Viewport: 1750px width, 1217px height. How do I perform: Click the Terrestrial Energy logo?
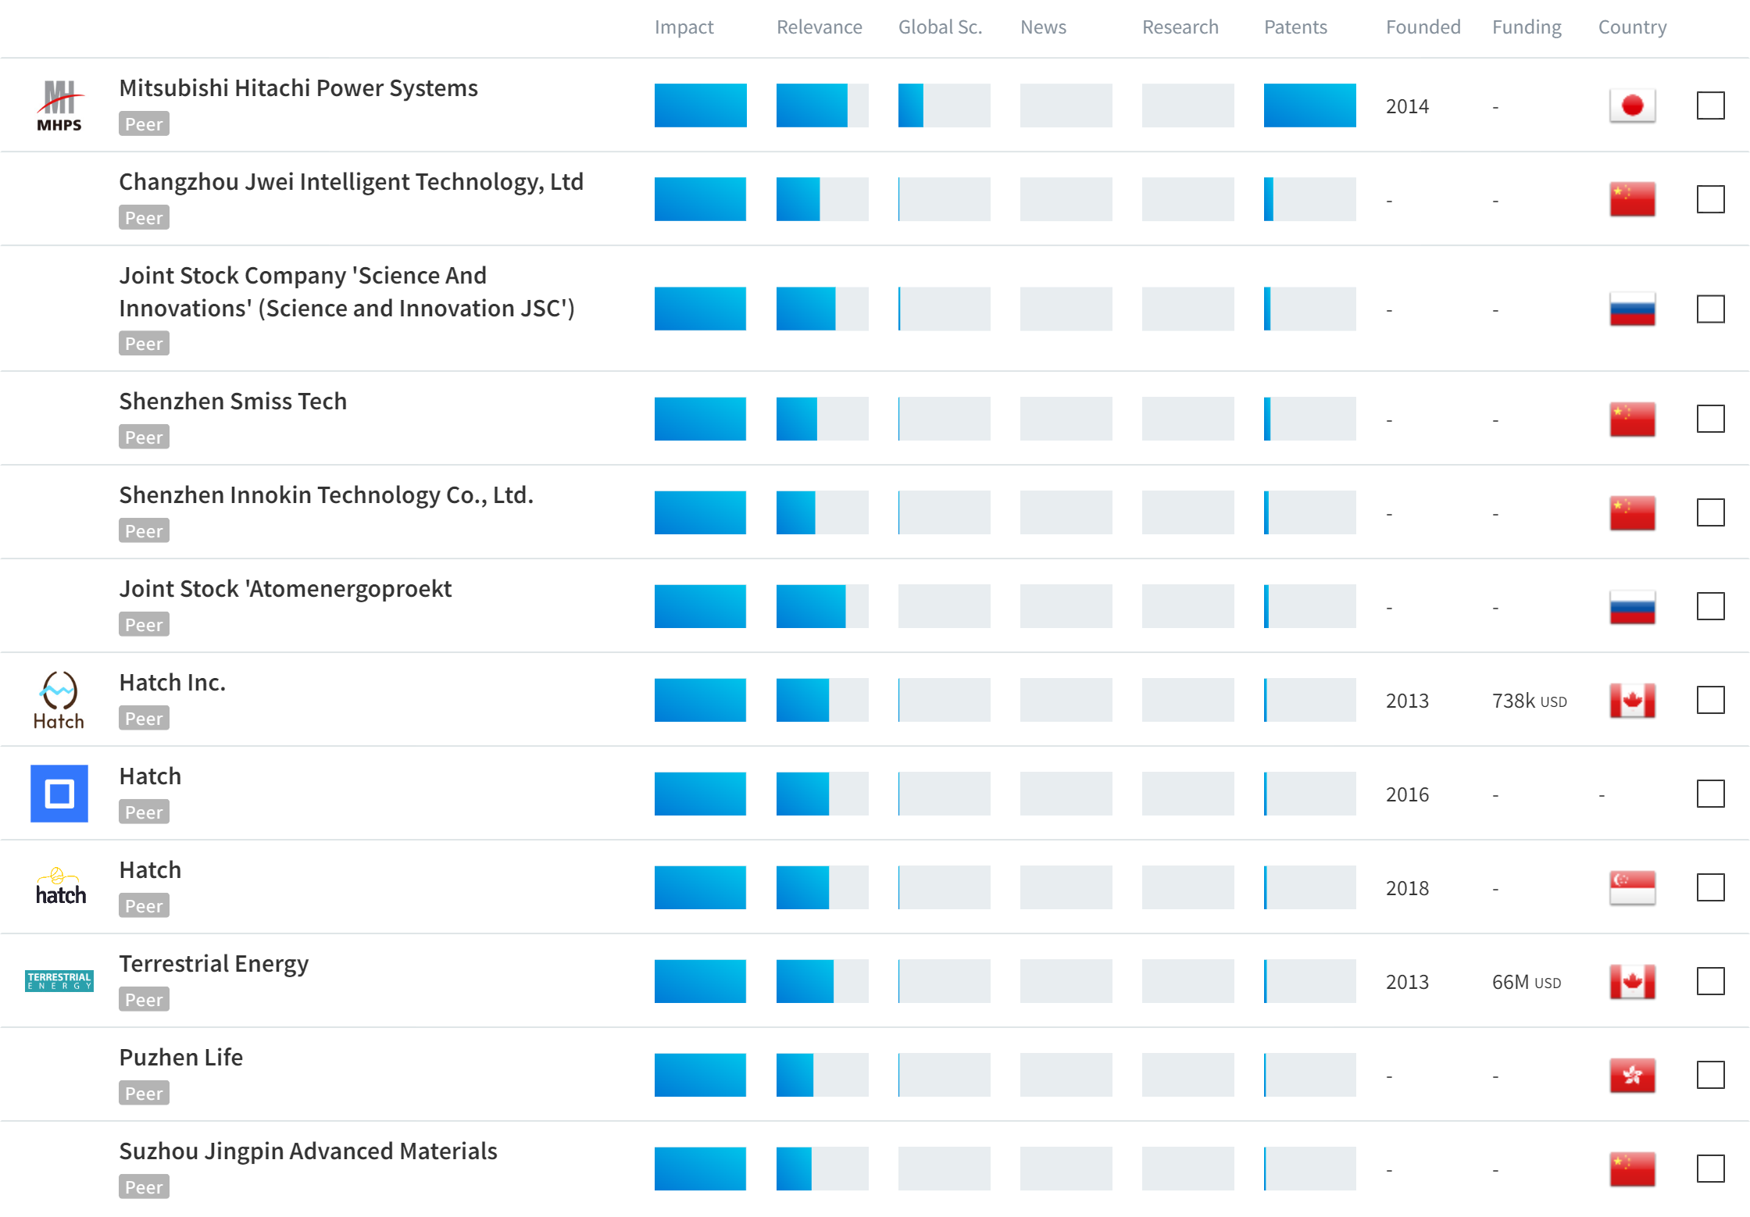pos(59,981)
